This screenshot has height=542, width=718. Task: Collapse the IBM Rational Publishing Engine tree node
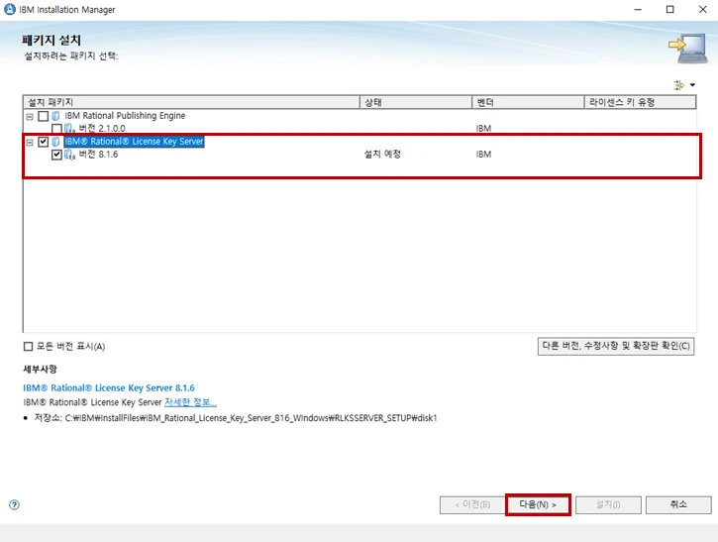30,116
